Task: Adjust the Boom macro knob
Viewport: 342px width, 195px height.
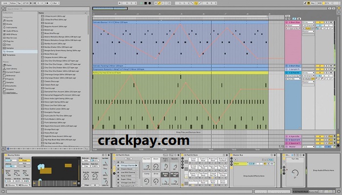Action: click(156, 167)
